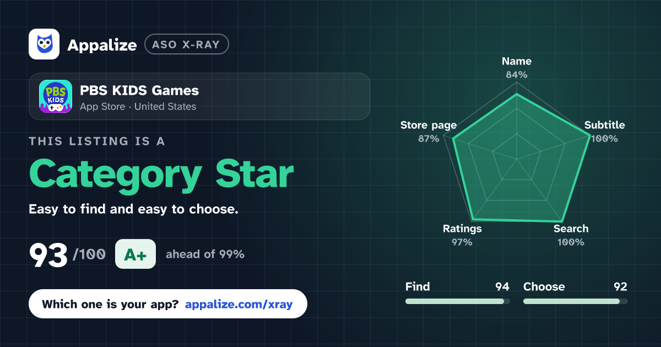Click the 'Which one is your app?' pill
This screenshot has height=347, width=661.
tap(168, 303)
